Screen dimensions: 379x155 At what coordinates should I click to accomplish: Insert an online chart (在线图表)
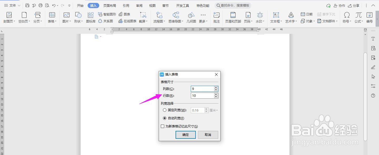coord(127,21)
